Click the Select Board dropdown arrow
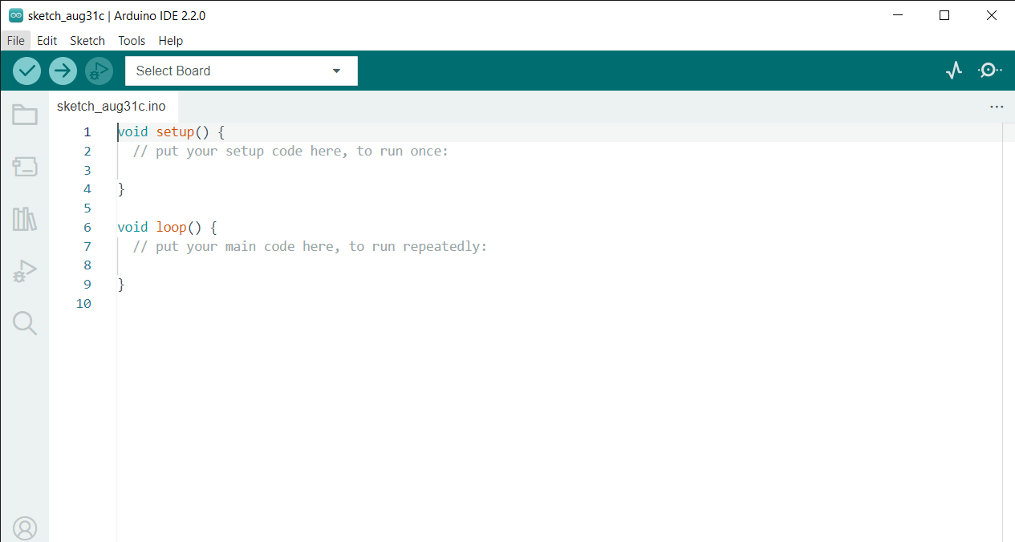The image size is (1015, 542). point(336,71)
